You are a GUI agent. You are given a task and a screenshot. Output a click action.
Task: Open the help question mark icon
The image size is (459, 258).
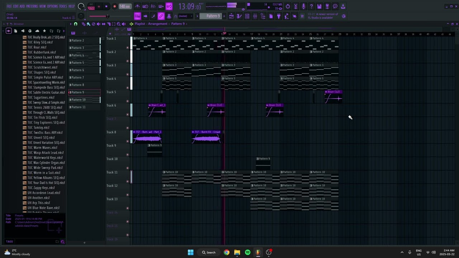311,6
